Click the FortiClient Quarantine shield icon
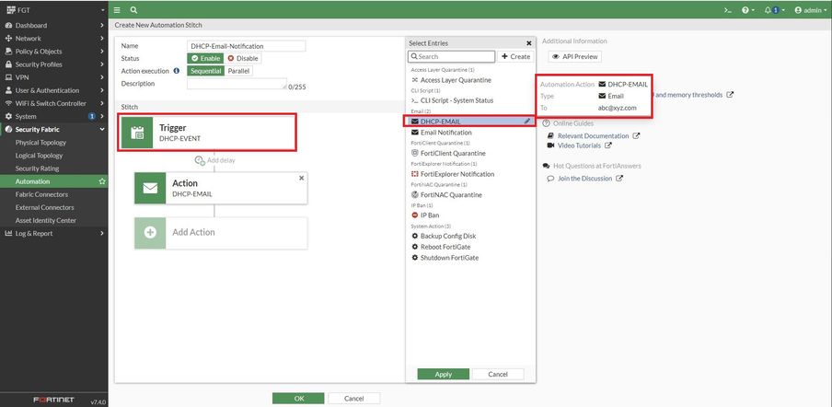This screenshot has width=832, height=407. click(415, 154)
